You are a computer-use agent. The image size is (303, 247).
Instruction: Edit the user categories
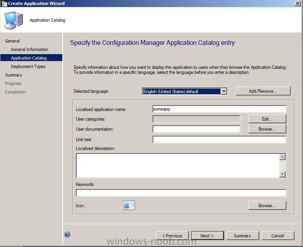pyautogui.click(x=267, y=119)
